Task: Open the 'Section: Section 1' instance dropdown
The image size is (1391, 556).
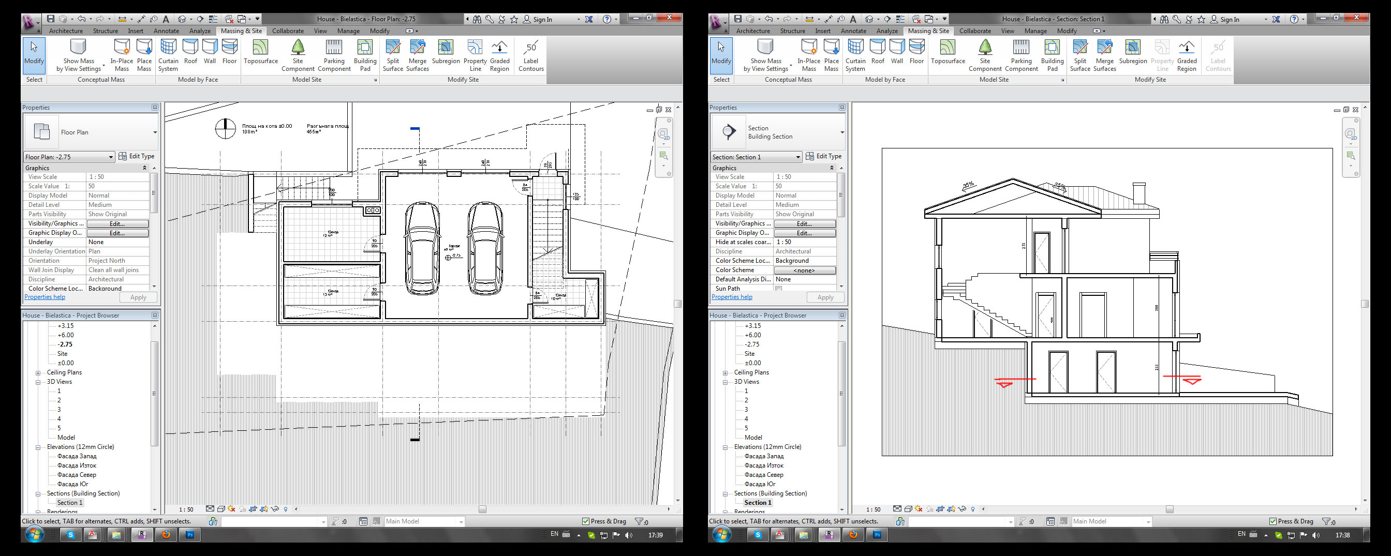Action: [x=756, y=157]
